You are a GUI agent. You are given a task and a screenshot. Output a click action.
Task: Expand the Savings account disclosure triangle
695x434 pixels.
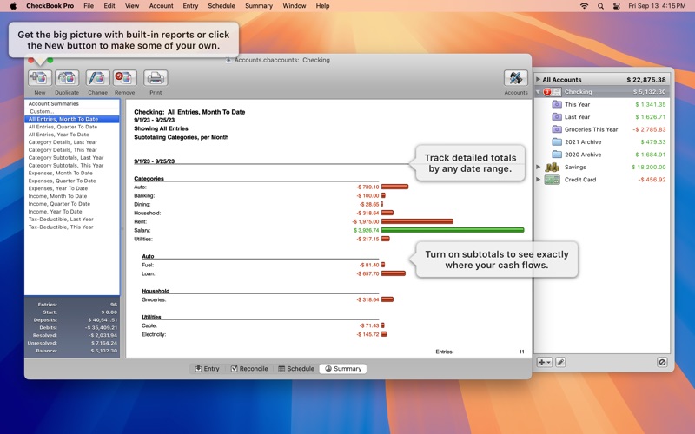coord(538,167)
